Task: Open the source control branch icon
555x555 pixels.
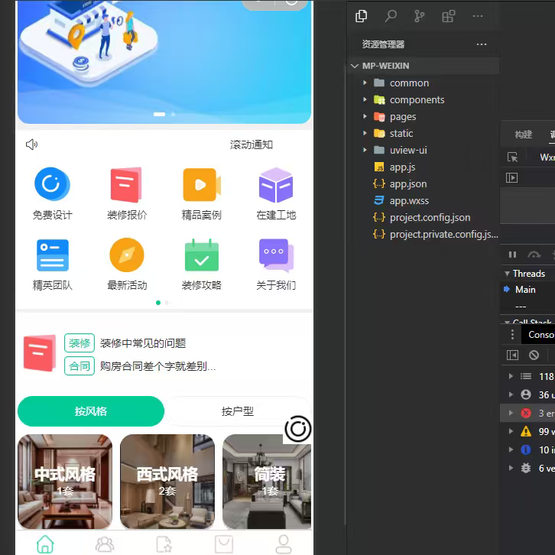Action: pyautogui.click(x=420, y=16)
